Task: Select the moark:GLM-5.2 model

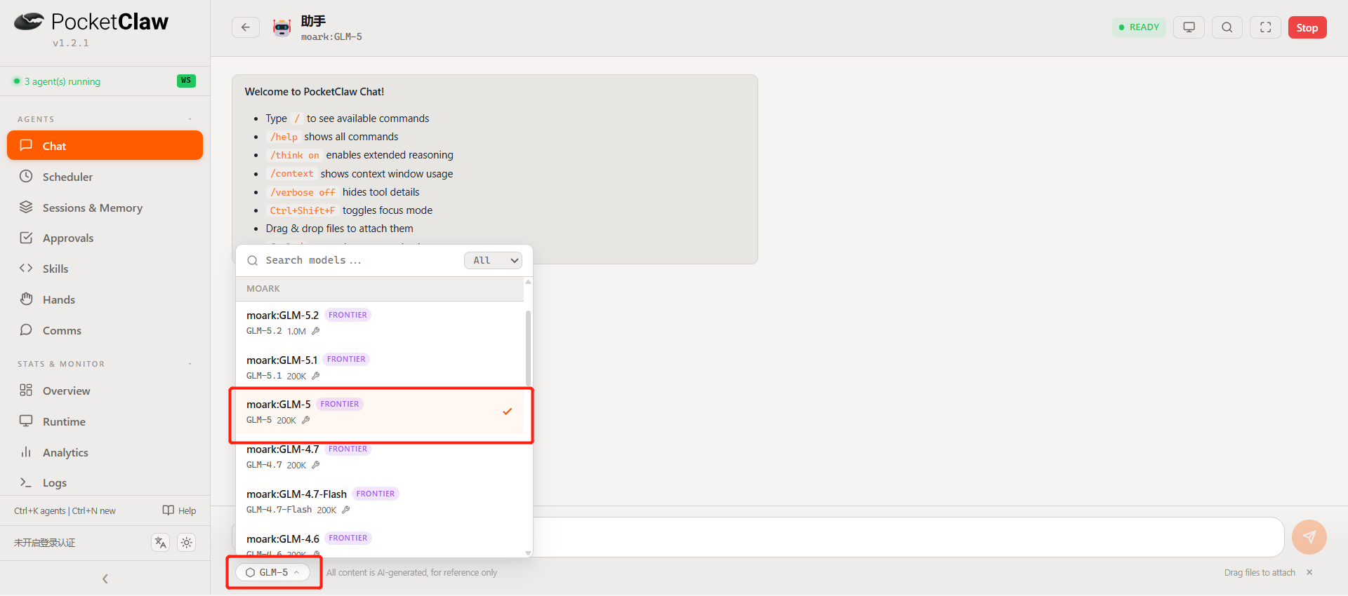Action: (x=380, y=323)
